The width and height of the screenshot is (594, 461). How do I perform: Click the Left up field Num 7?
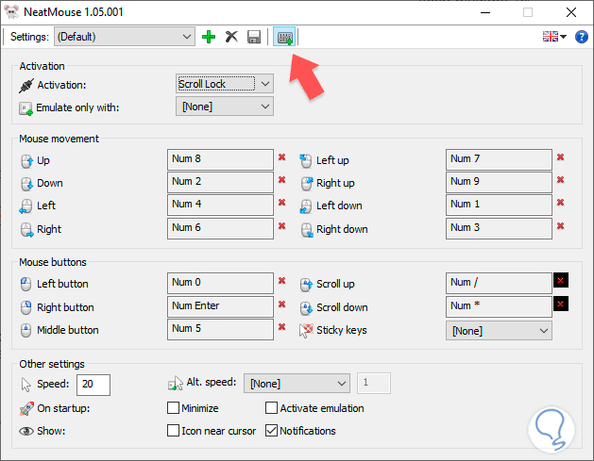click(x=499, y=159)
